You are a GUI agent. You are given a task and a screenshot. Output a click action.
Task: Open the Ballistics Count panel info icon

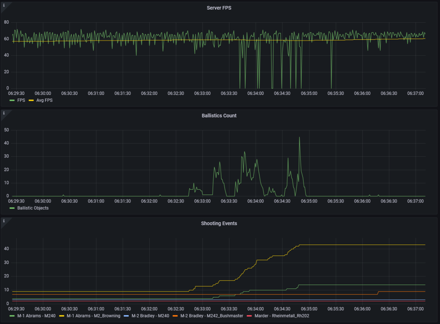tap(4, 113)
